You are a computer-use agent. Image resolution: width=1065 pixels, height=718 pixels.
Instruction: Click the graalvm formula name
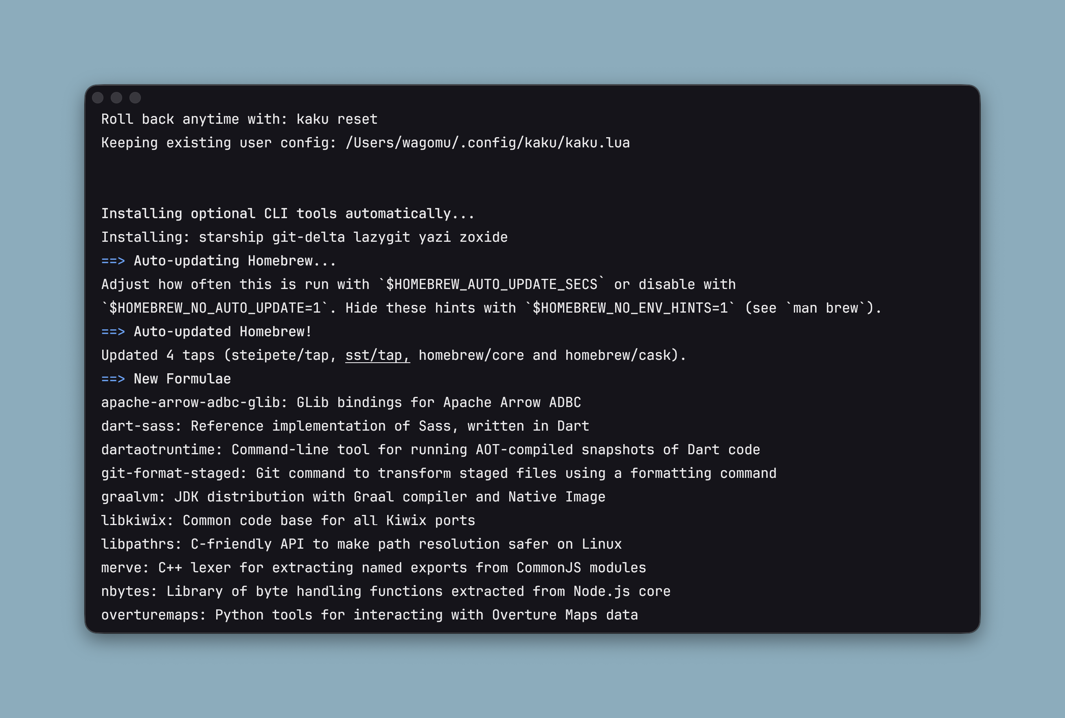tap(129, 497)
